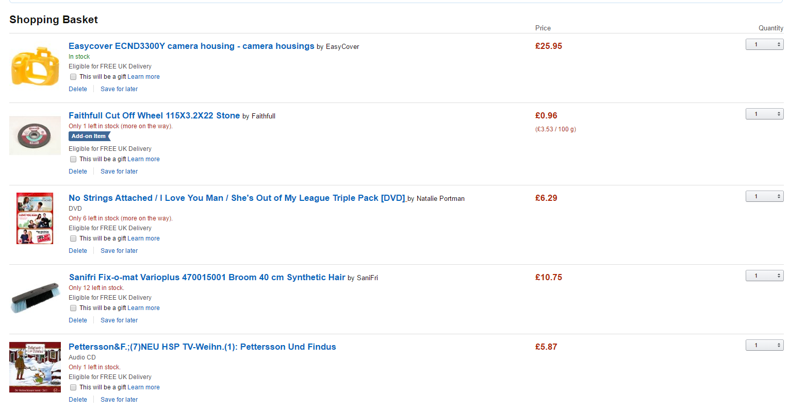Expand quantity selector for Faithfull Cut Off Wheel
The width and height of the screenshot is (806, 411).
764,114
